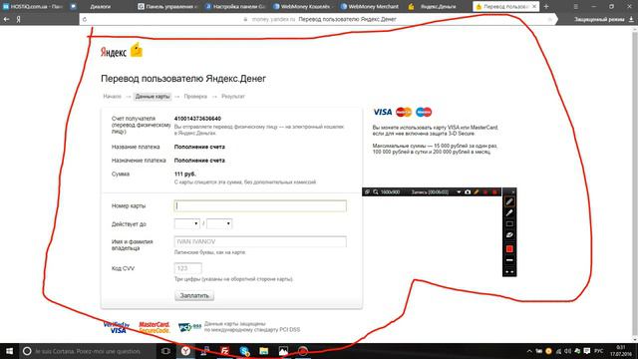Select the marker tool in drawing panel
This screenshot has width=638, height=359.
tap(509, 212)
